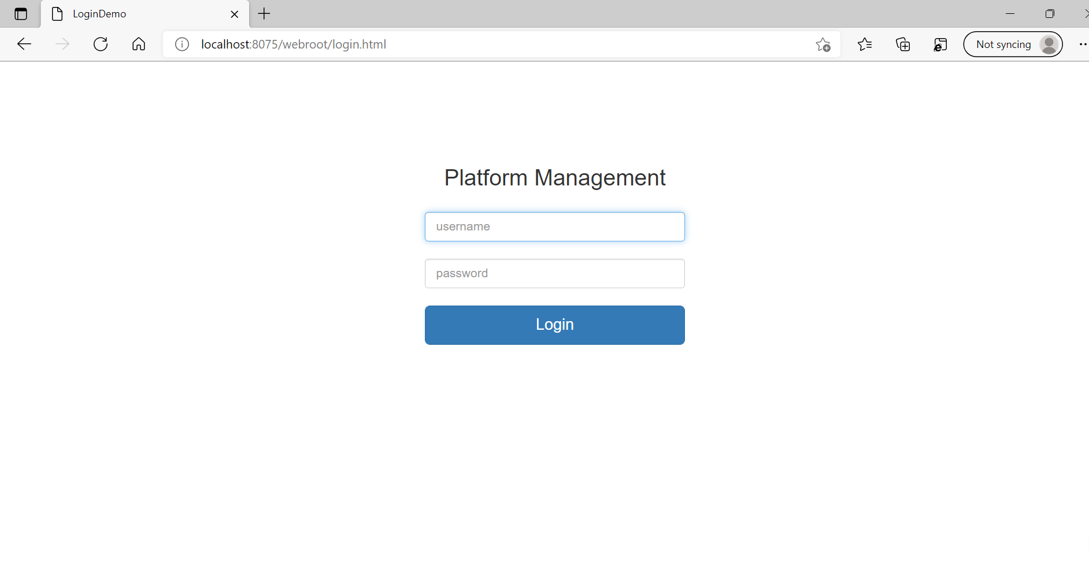Open the Collections panel
Image resolution: width=1089 pixels, height=577 pixels.
903,44
